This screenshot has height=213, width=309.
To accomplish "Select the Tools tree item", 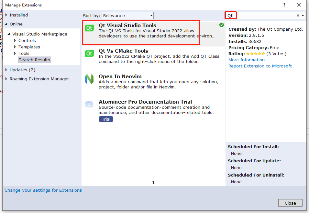I will click(24, 54).
